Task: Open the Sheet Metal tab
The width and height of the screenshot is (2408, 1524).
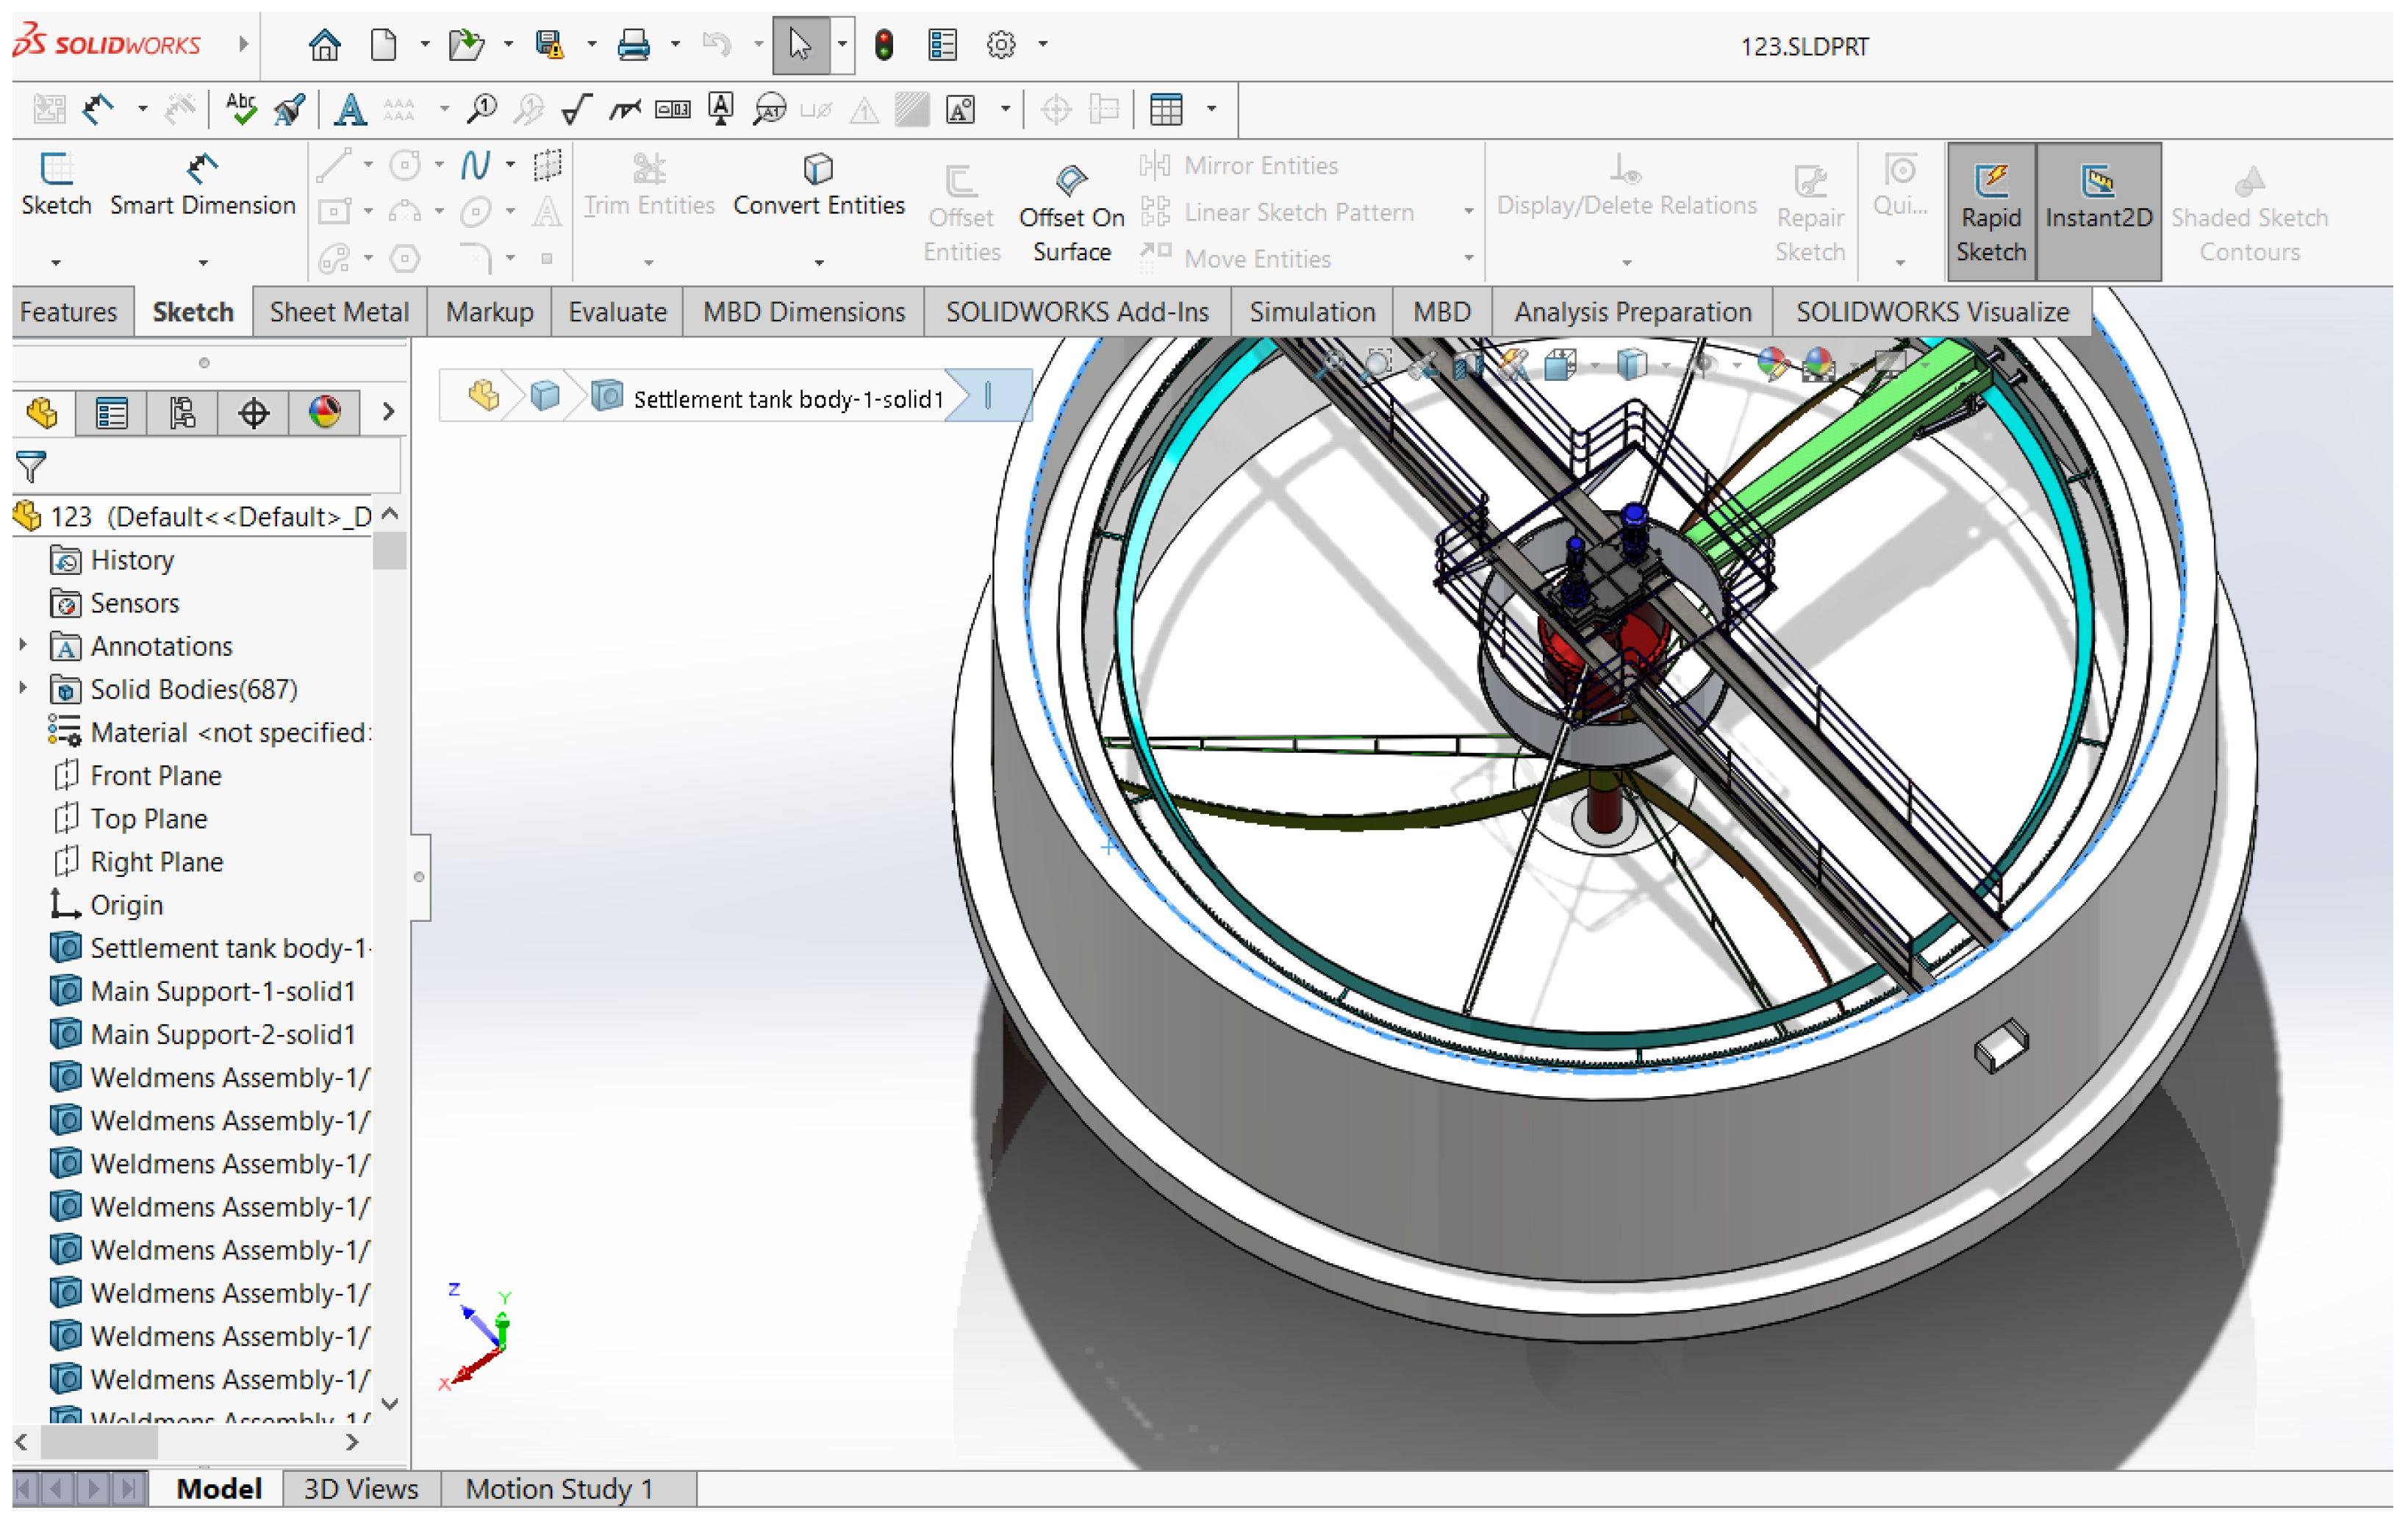Action: [339, 312]
